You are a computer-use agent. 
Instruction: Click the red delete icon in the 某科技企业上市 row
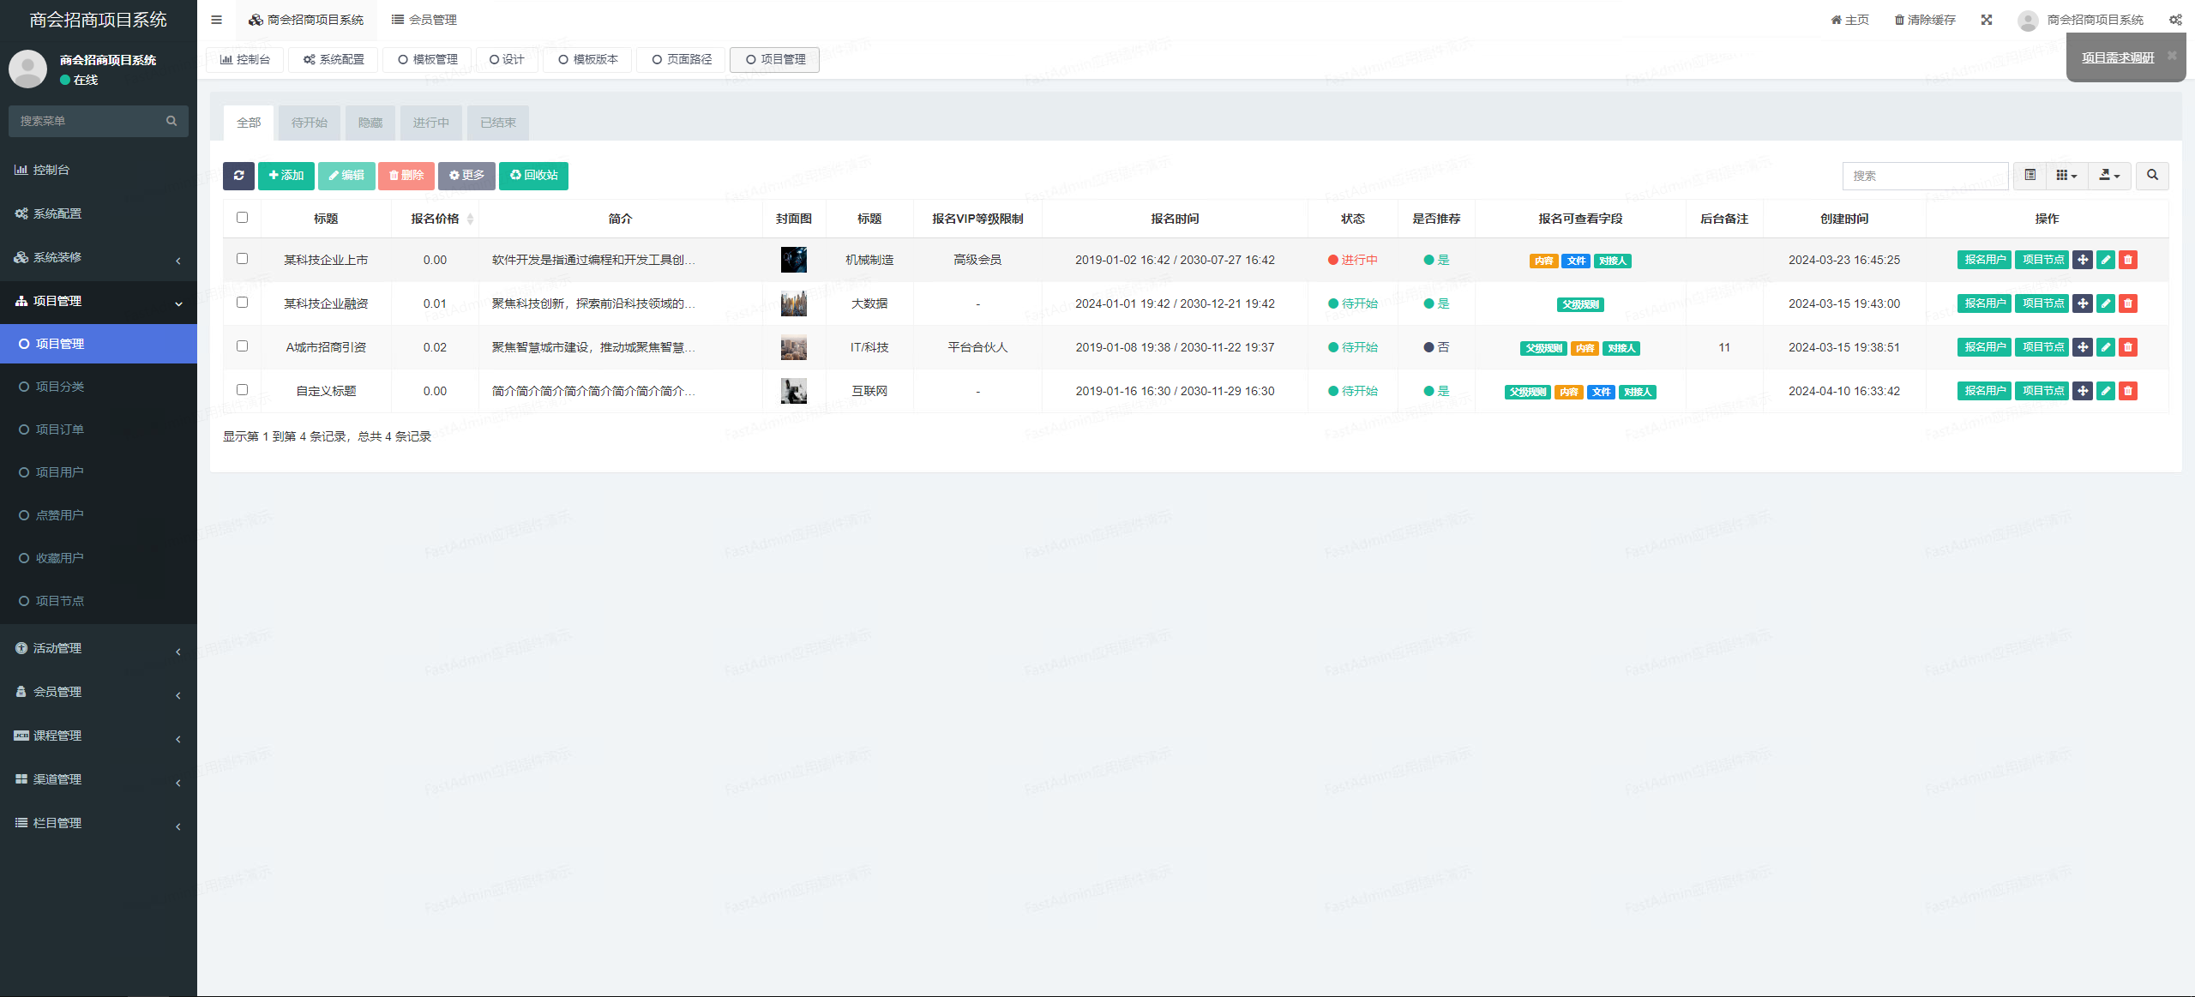(x=2128, y=260)
